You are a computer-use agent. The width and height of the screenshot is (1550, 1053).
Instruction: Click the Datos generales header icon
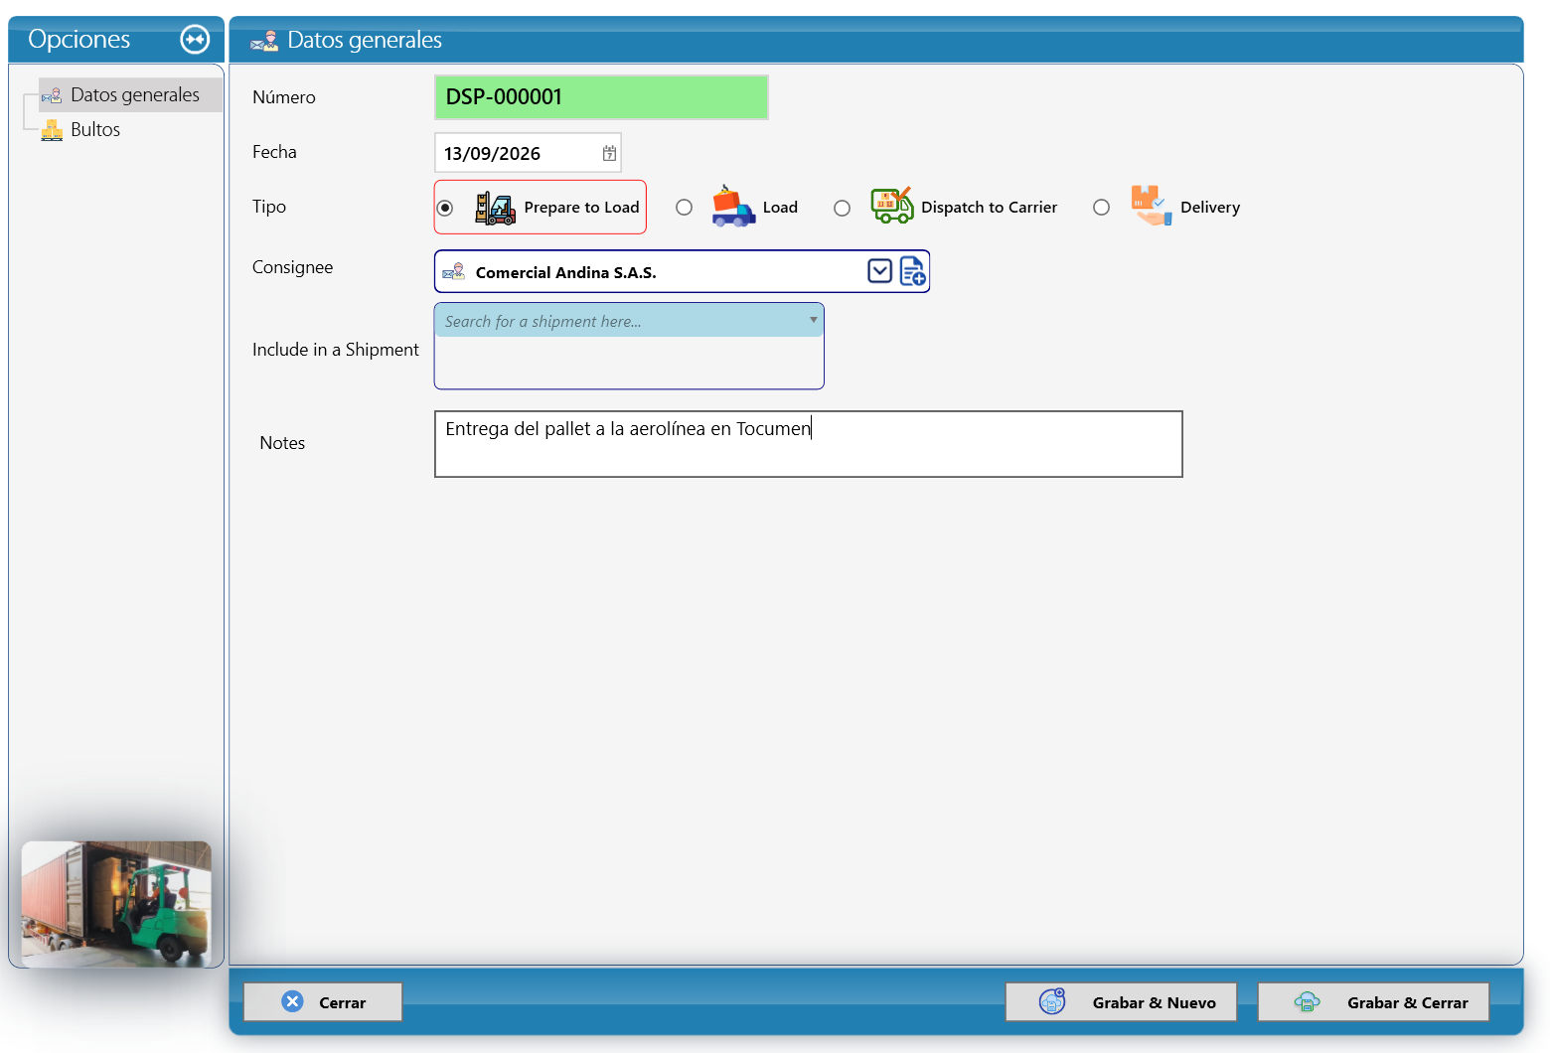click(264, 41)
